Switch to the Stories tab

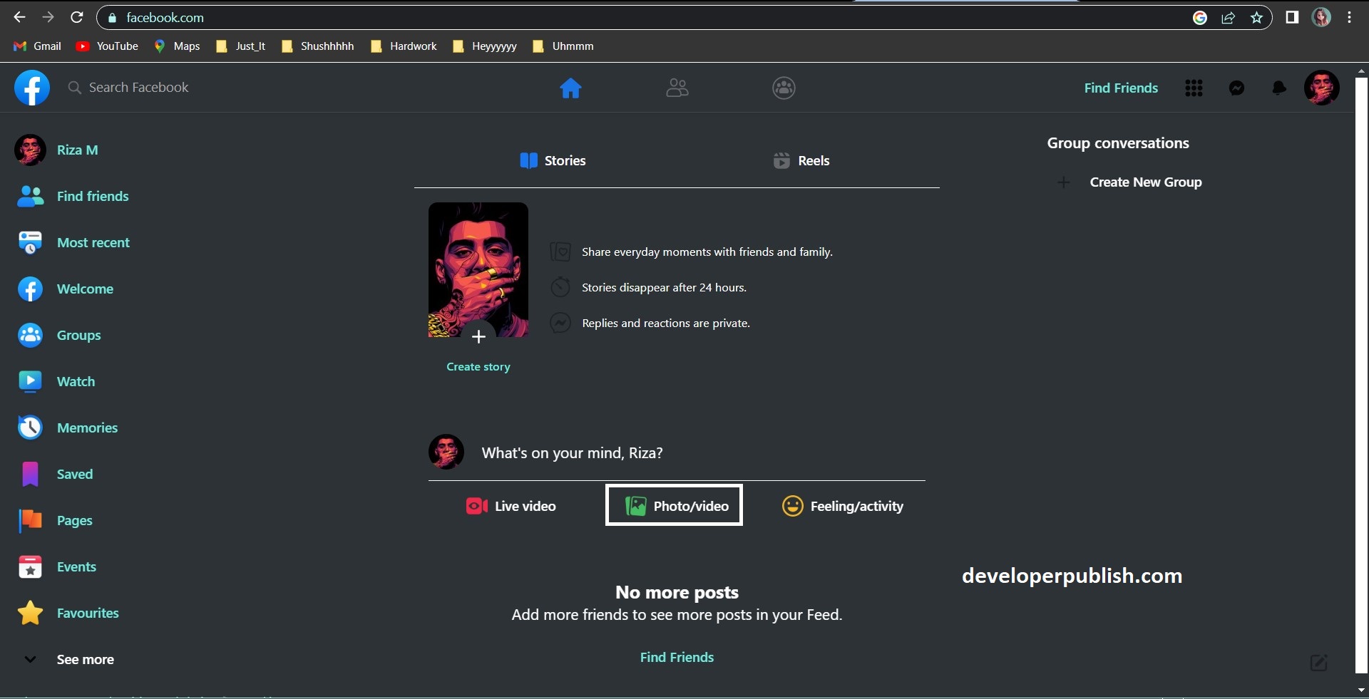553,160
